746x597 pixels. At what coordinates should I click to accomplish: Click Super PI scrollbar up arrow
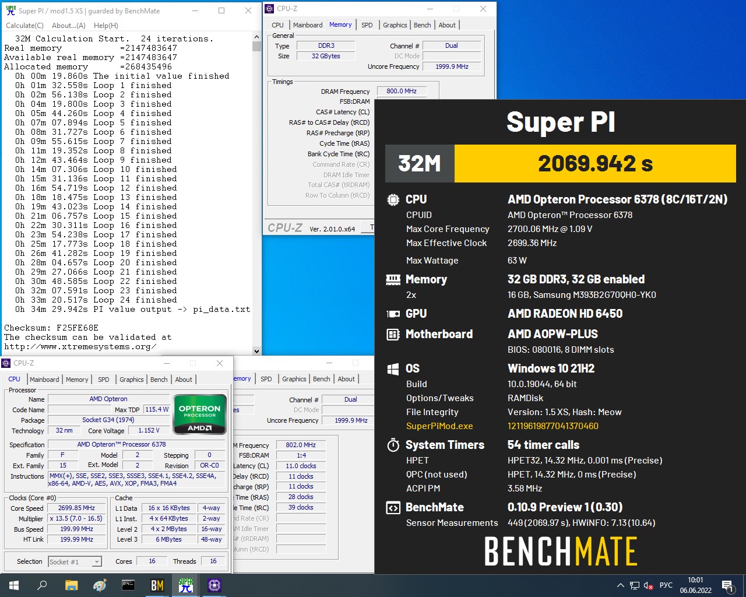click(x=257, y=37)
